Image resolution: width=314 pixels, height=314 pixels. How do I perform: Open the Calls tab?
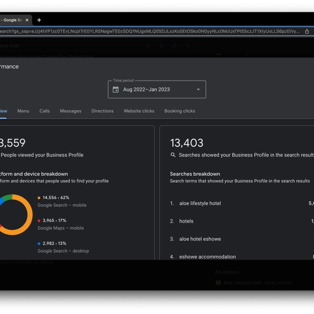pyautogui.click(x=45, y=111)
